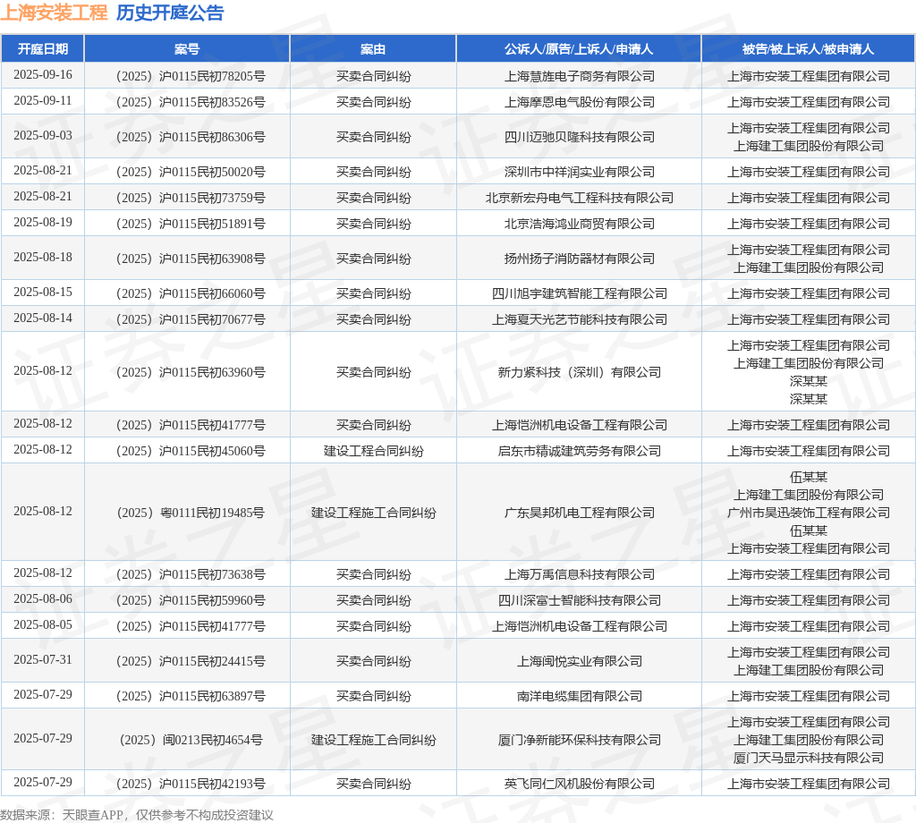Viewport: 916px width, 823px height.
Task: Click plaintiff 四川深富士智能科技有限公司
Action: [x=579, y=600]
